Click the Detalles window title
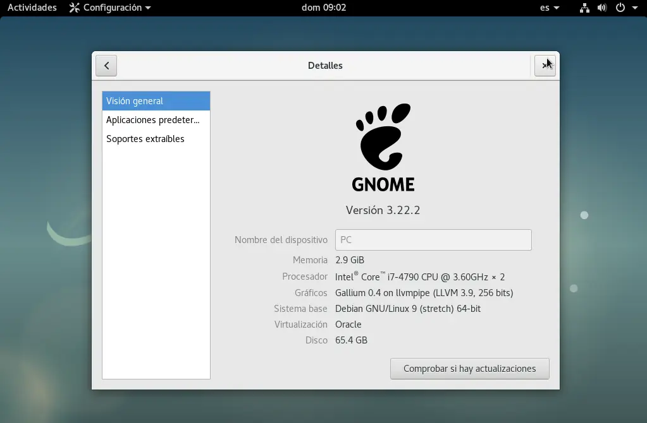The width and height of the screenshot is (647, 423). click(x=325, y=66)
